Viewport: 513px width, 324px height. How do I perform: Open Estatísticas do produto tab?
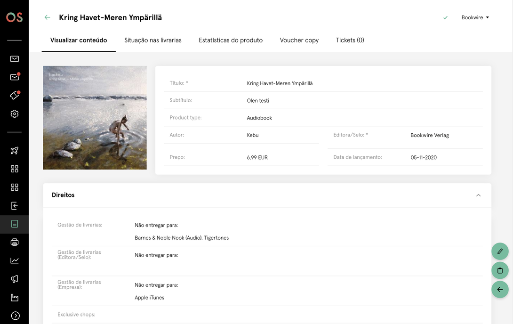coord(231,40)
